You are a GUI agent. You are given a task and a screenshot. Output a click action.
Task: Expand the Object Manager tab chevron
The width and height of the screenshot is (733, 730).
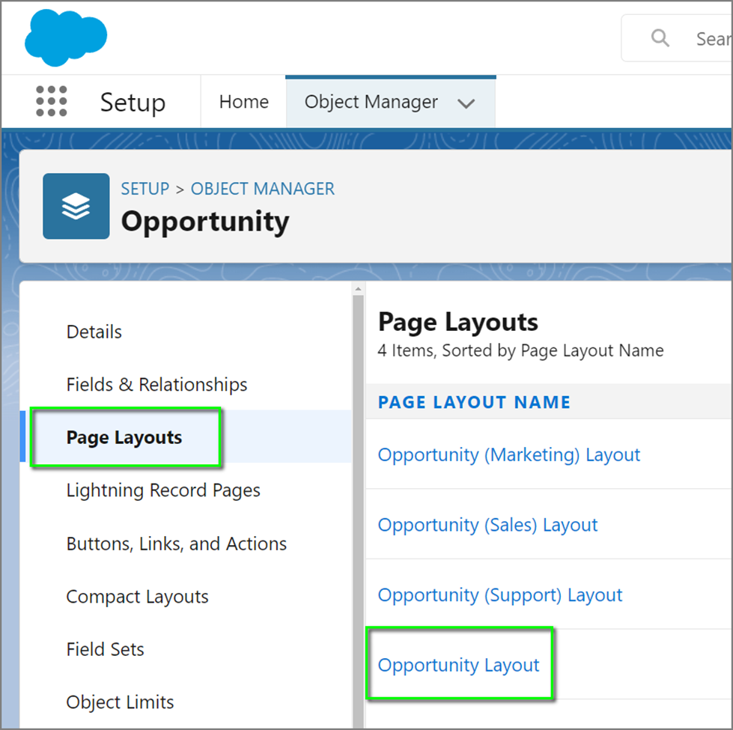466,103
